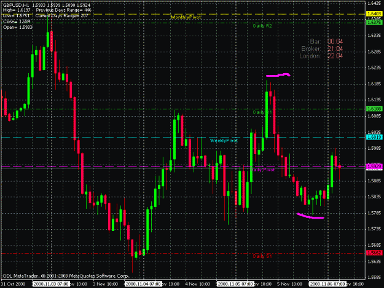Click the '3 Nov 18:00' time axis label

tap(105, 284)
